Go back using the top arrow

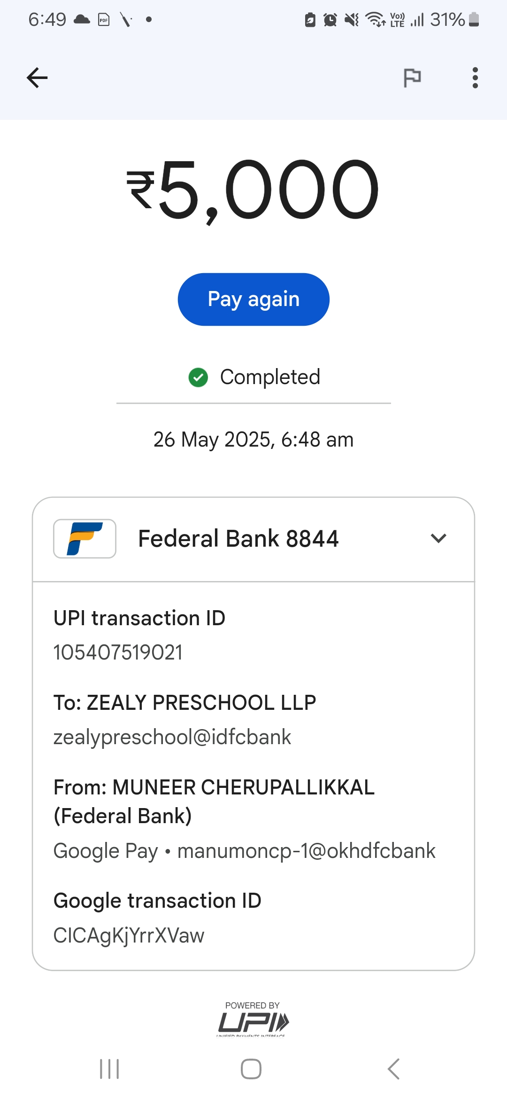(x=37, y=78)
